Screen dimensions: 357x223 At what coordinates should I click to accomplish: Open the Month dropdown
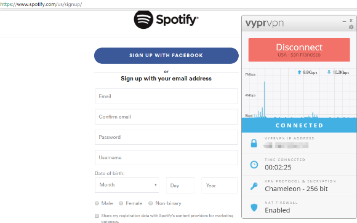127,185
